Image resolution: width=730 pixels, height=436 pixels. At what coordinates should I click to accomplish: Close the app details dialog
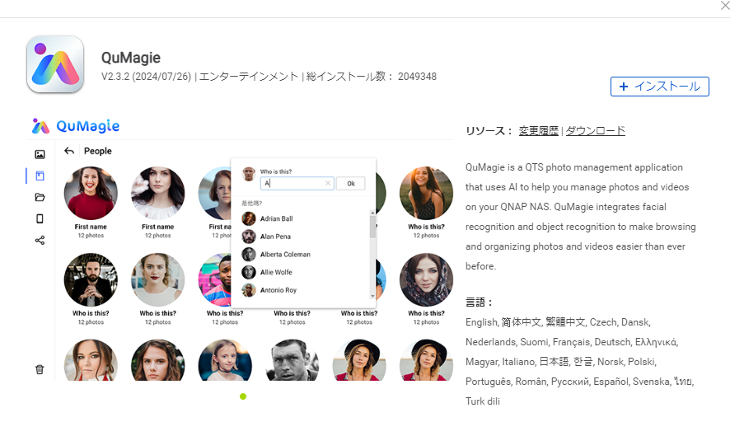click(x=724, y=6)
